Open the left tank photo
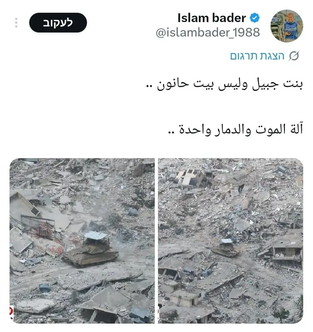Screen dimensions: 313x332 (x=82, y=241)
